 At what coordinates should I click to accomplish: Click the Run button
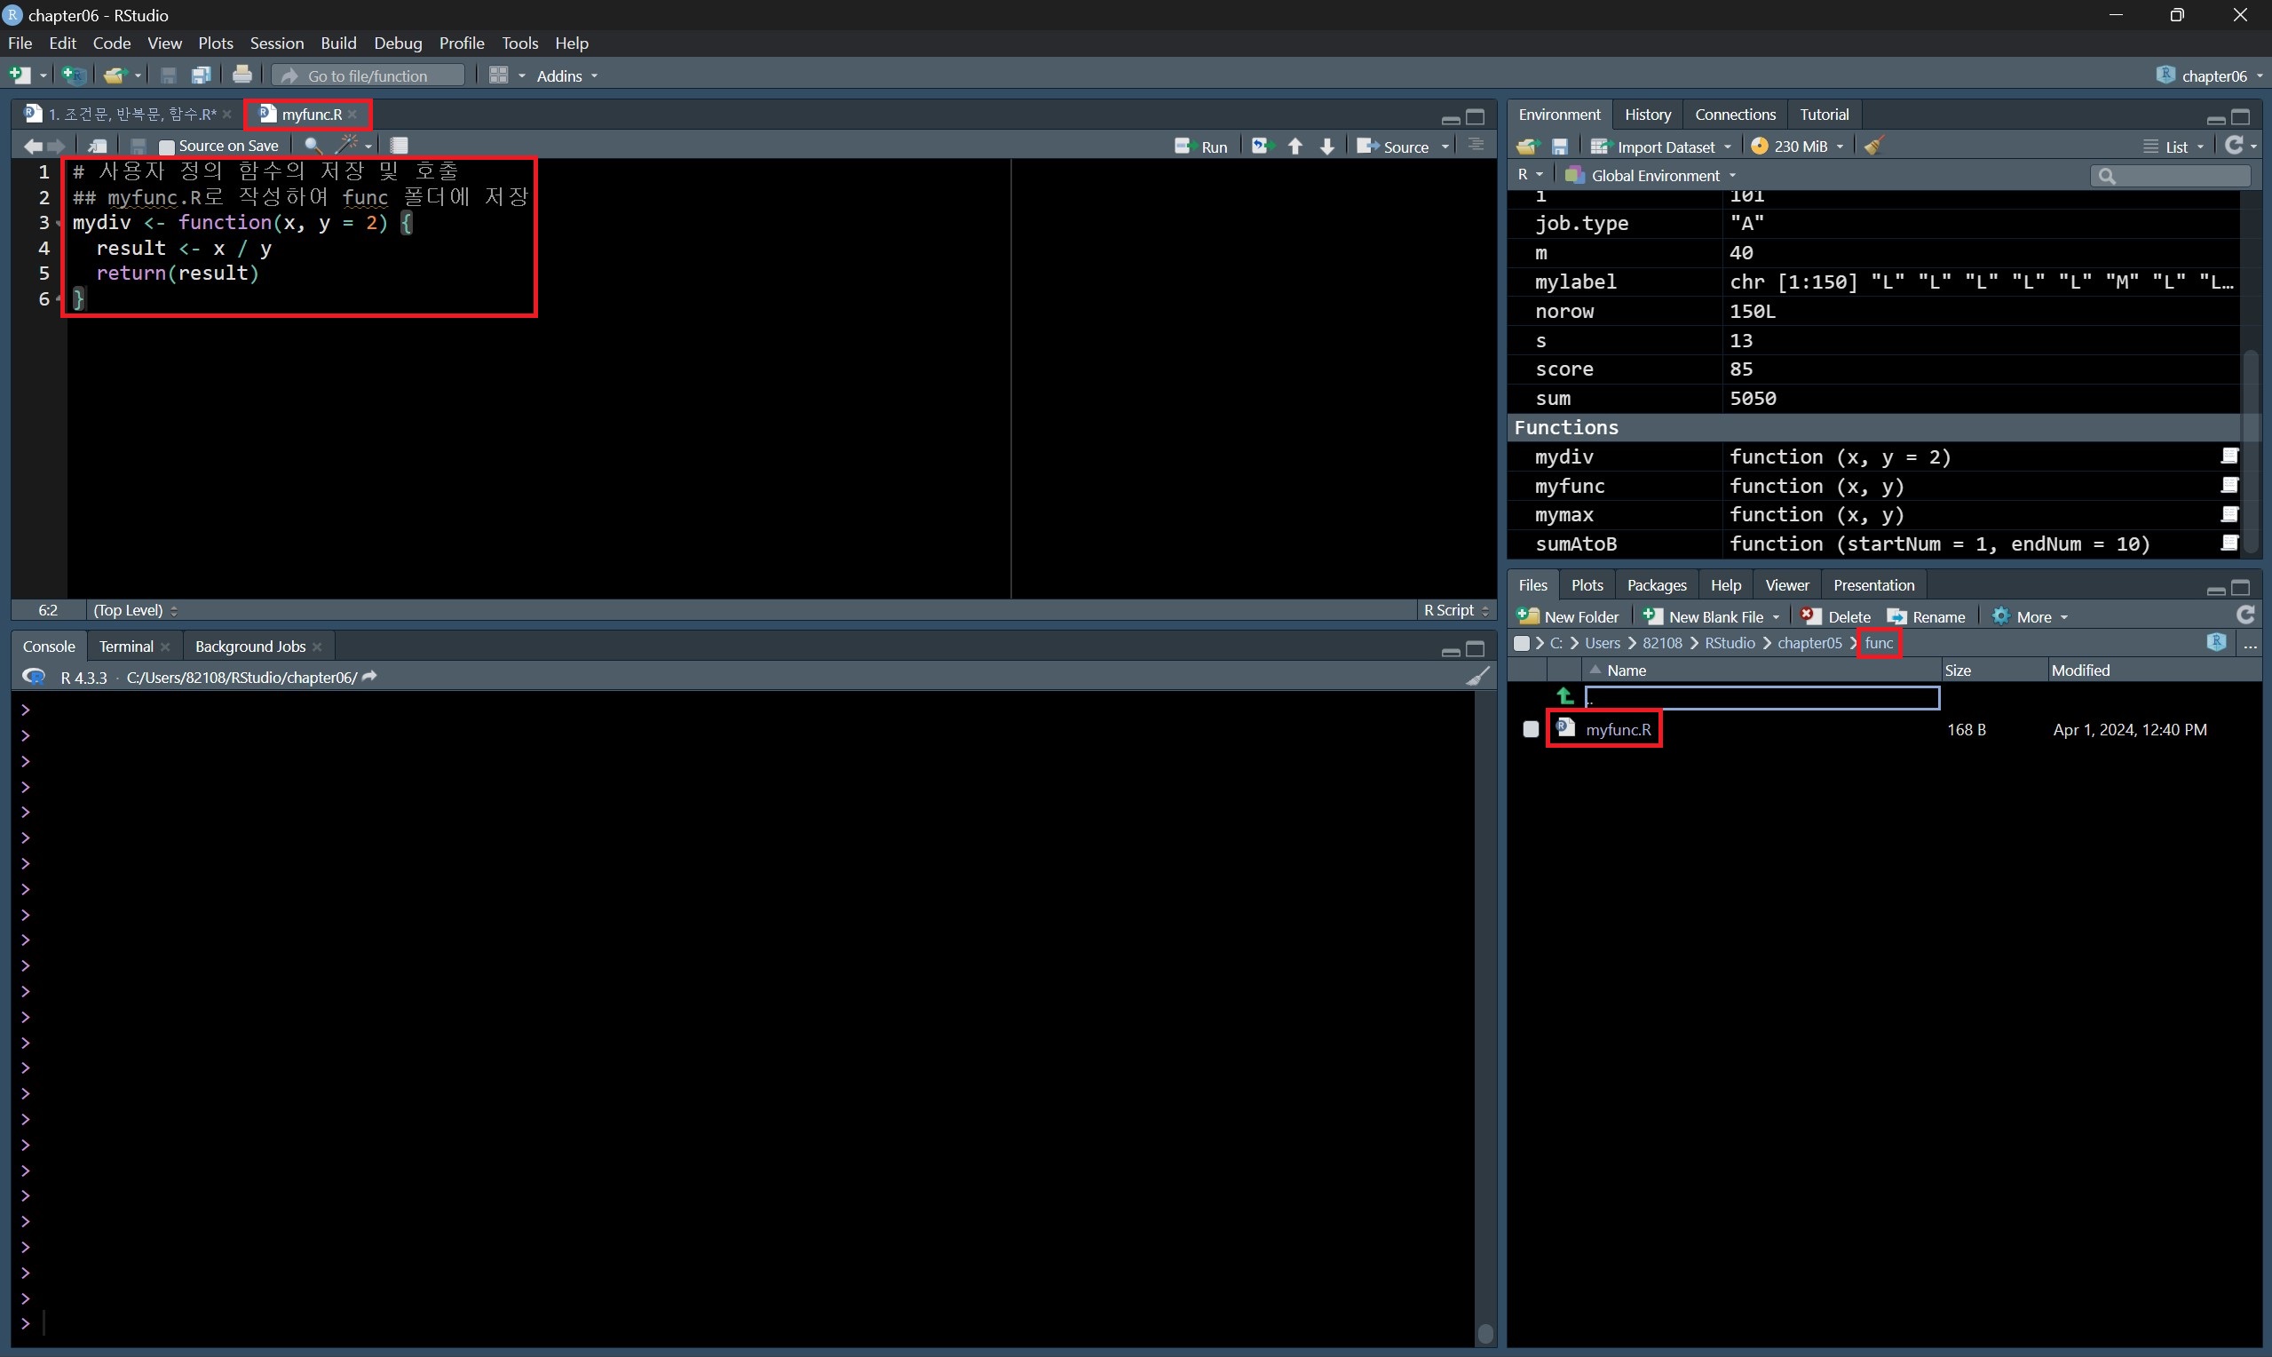[1202, 147]
